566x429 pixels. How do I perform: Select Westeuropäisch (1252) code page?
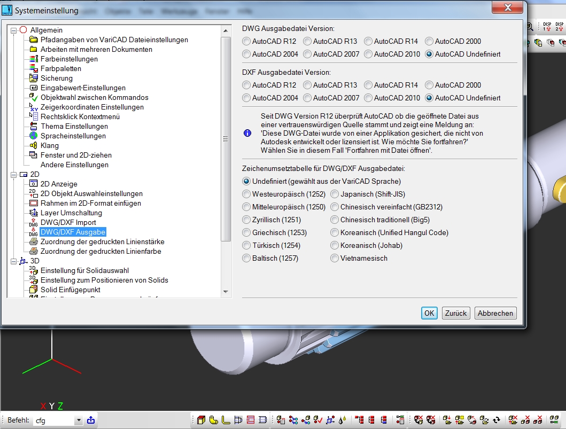coord(284,194)
